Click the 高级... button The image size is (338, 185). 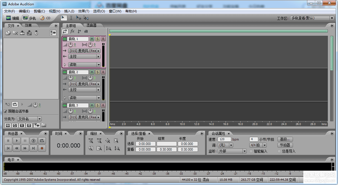tap(285, 139)
